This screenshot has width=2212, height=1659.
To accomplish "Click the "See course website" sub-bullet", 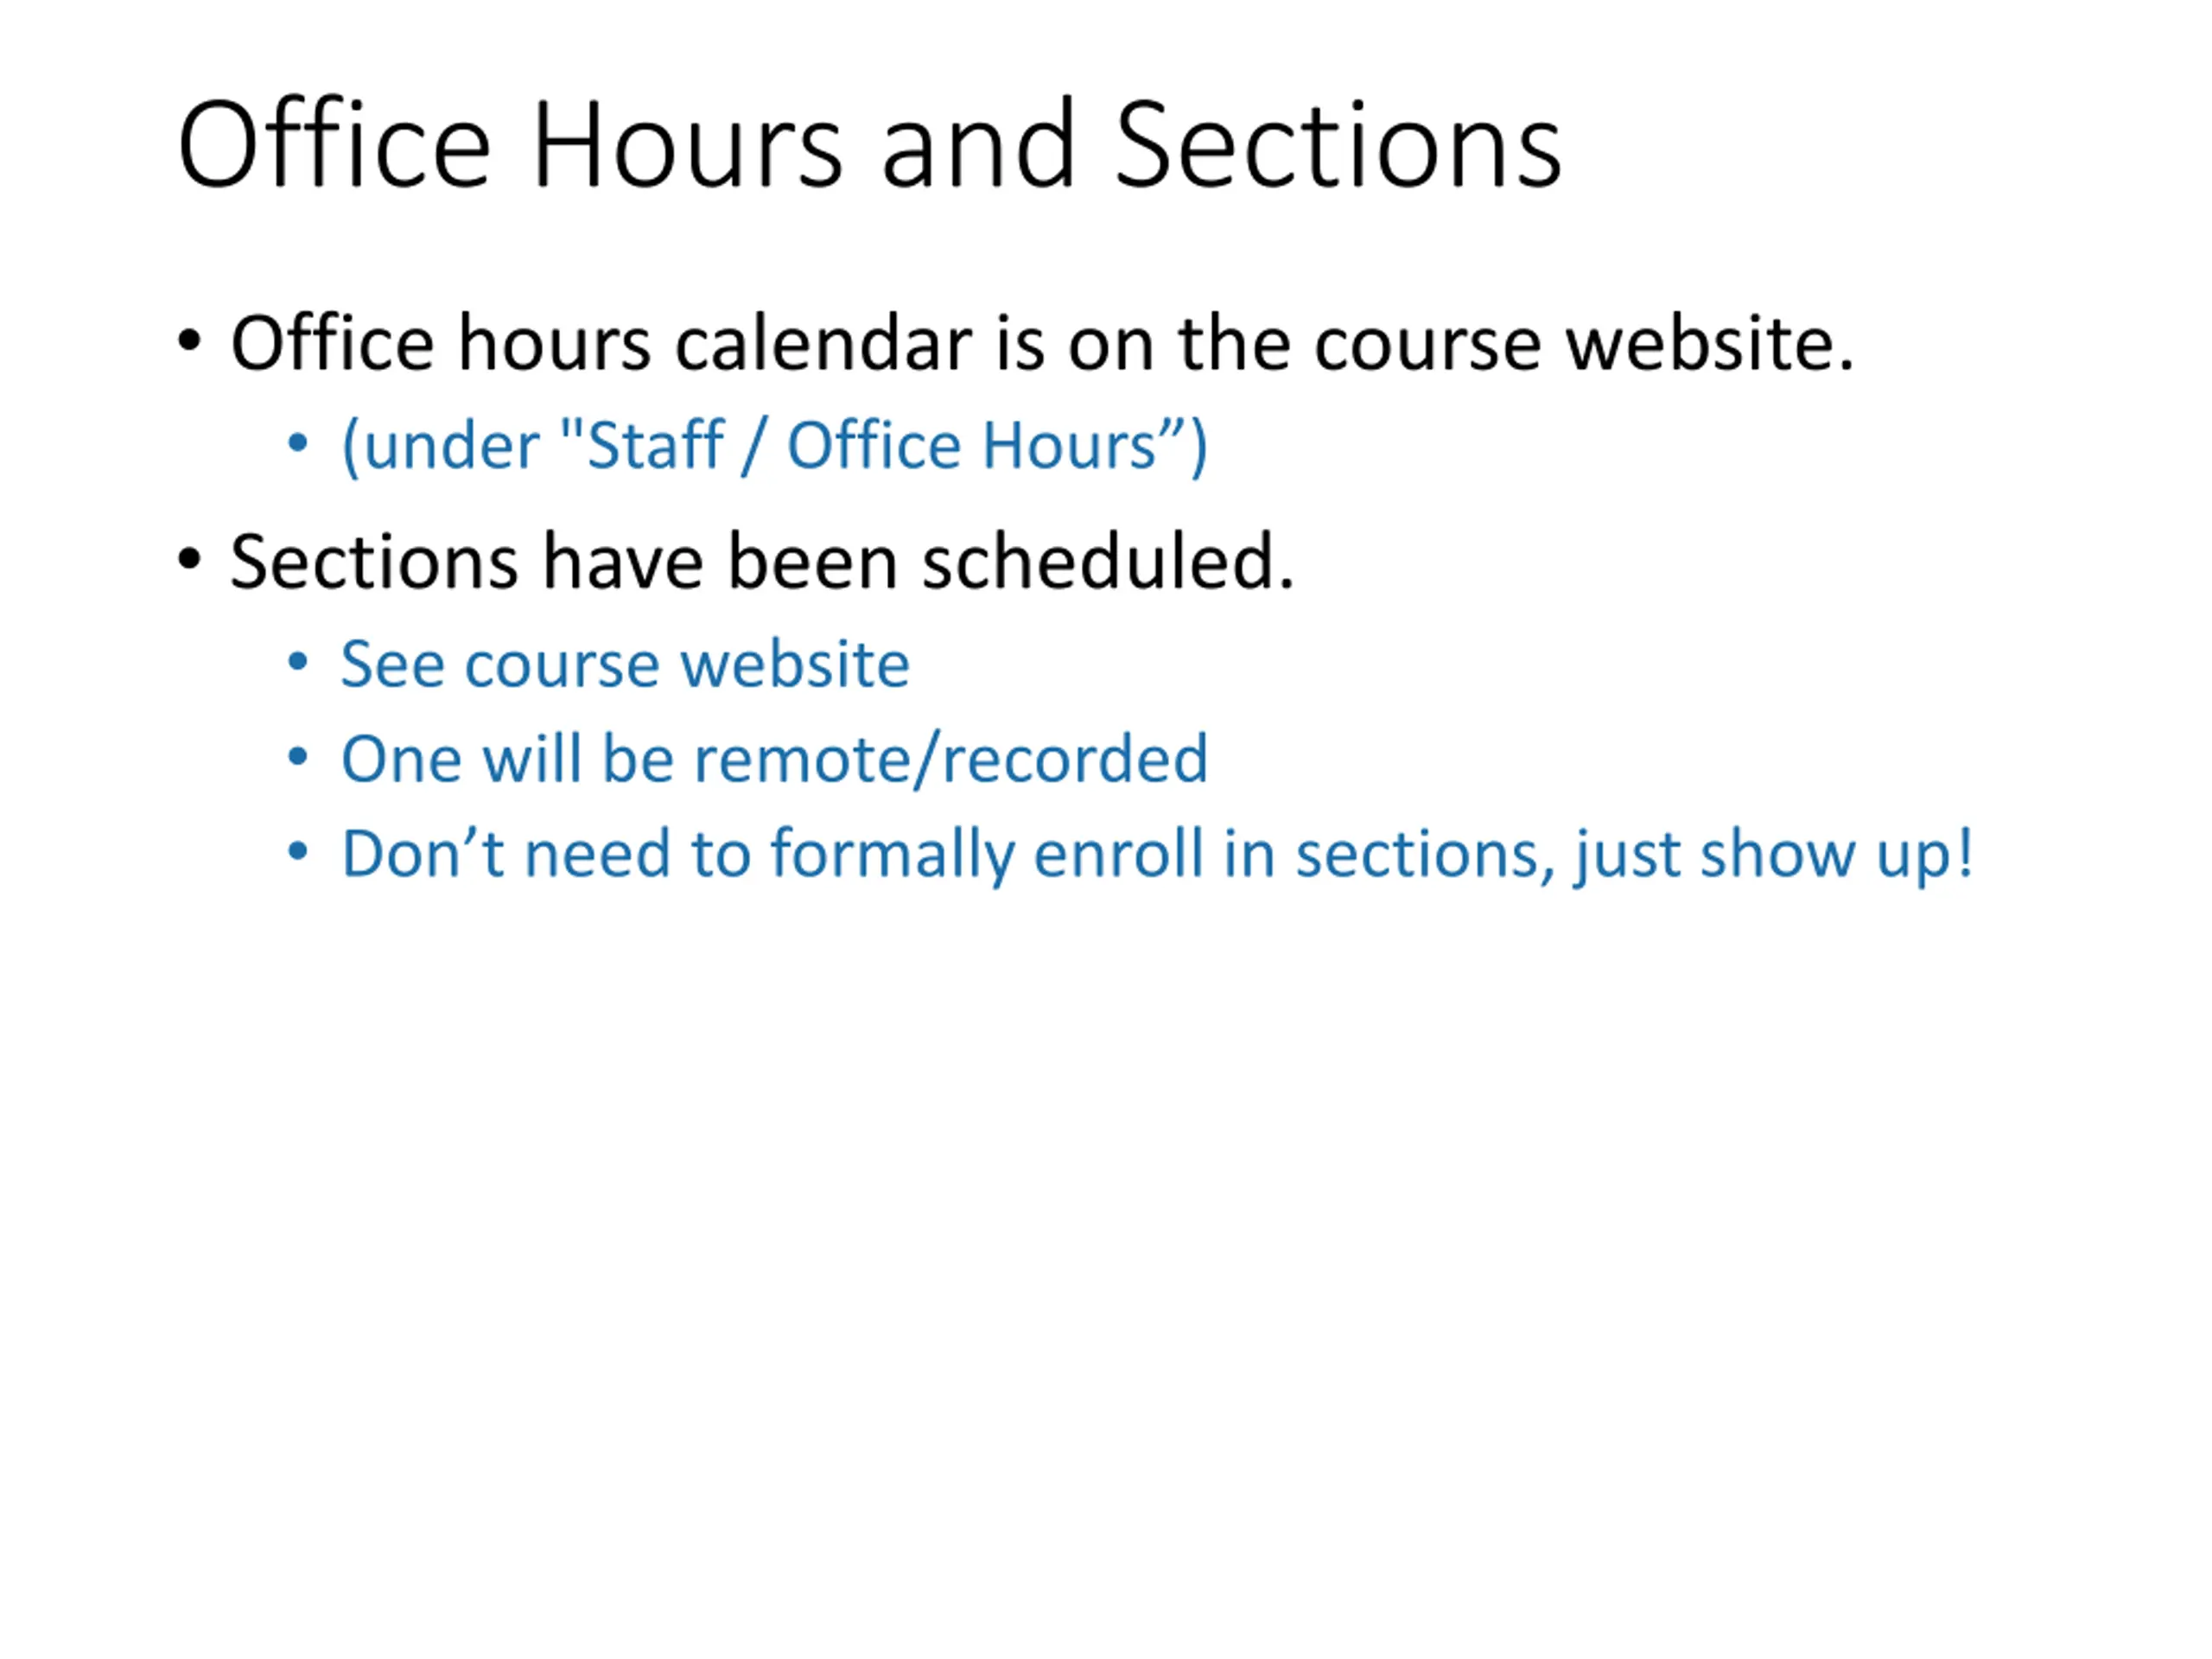I will (625, 664).
